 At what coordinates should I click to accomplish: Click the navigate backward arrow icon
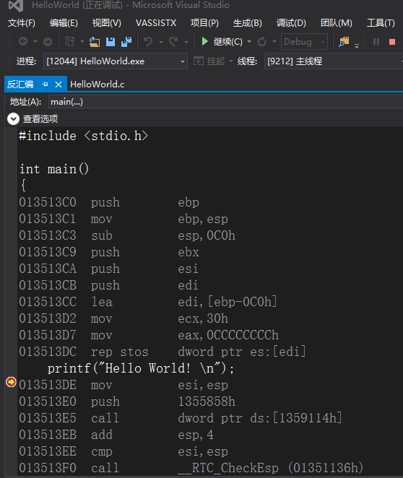tap(23, 41)
